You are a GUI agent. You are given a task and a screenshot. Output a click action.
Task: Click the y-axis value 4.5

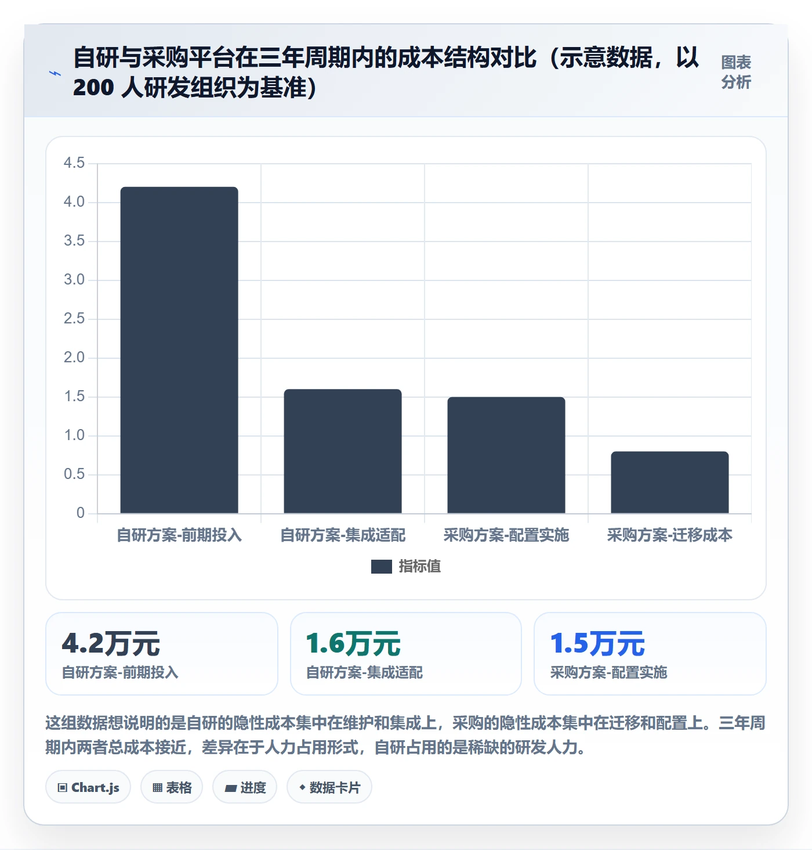click(74, 163)
